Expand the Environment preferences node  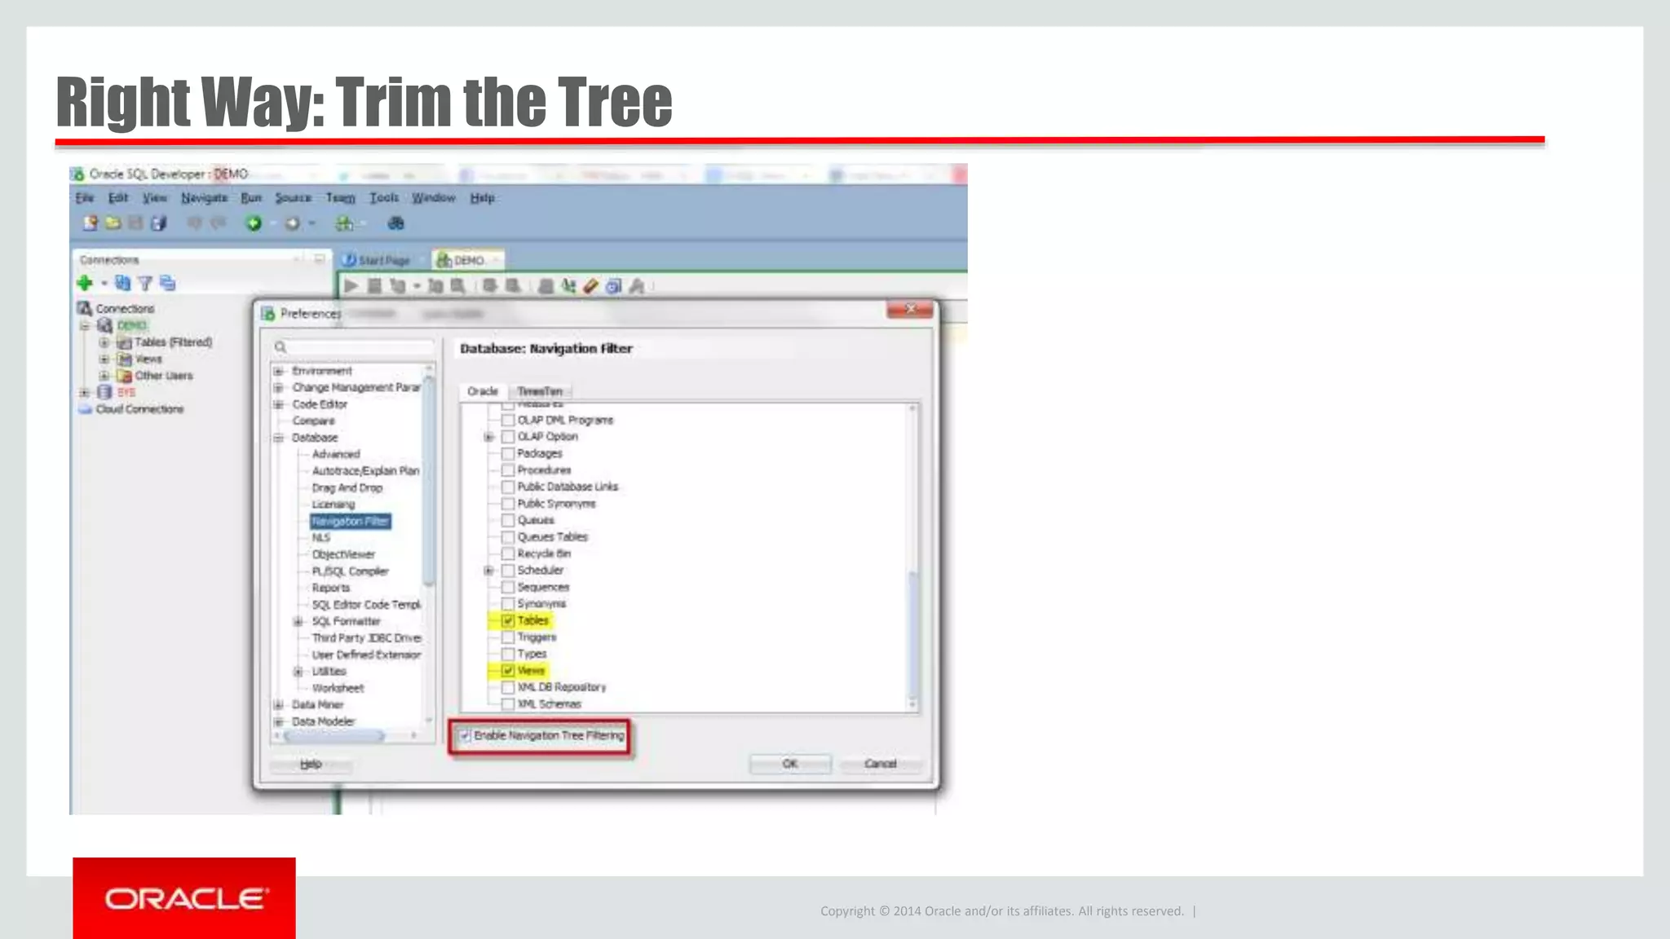click(279, 371)
